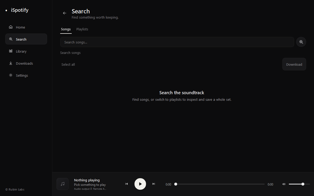Skip to the previous track
The width and height of the screenshot is (314, 196).
pos(127,184)
